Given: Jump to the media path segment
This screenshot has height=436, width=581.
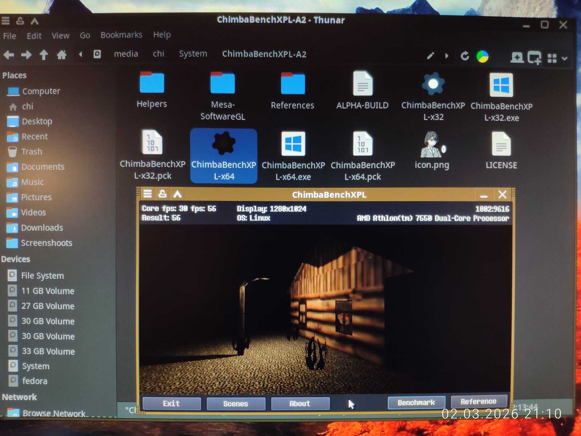Looking at the screenshot, I should pos(126,54).
